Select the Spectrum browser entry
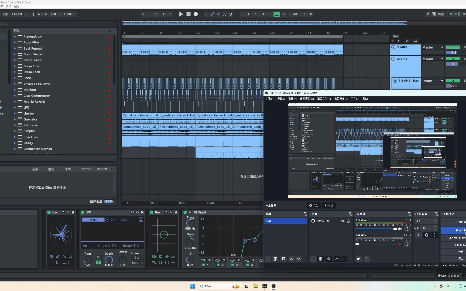 pyautogui.click(x=31, y=137)
